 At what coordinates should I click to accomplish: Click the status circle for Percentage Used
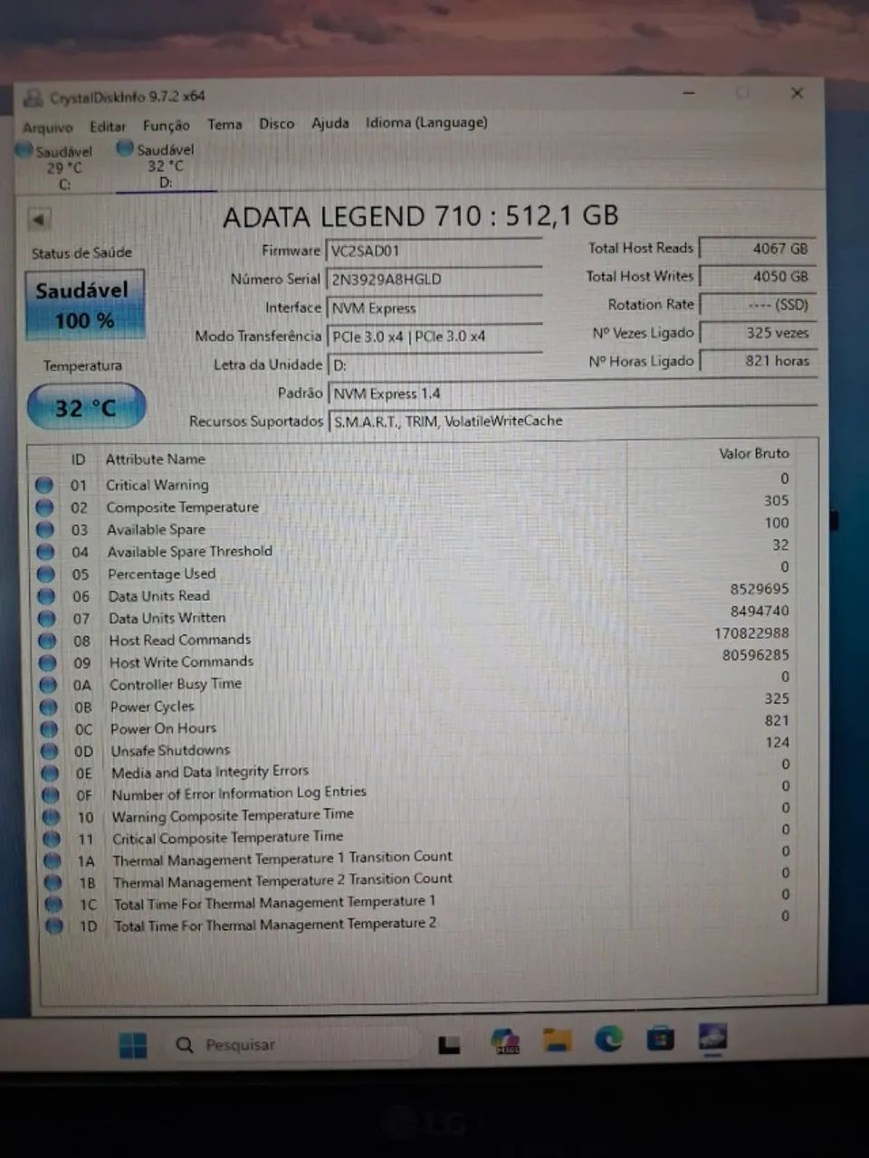[45, 574]
